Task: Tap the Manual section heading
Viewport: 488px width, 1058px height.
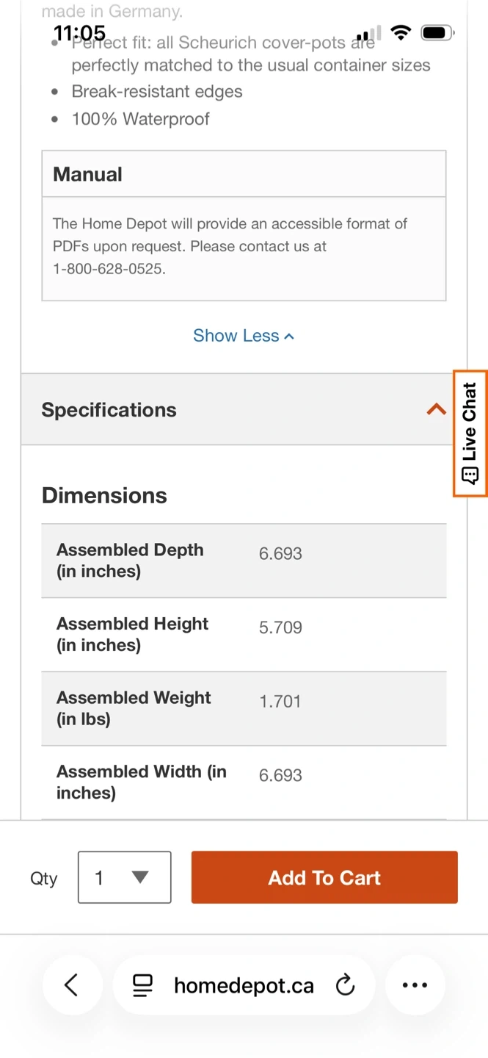Action: pyautogui.click(x=87, y=174)
